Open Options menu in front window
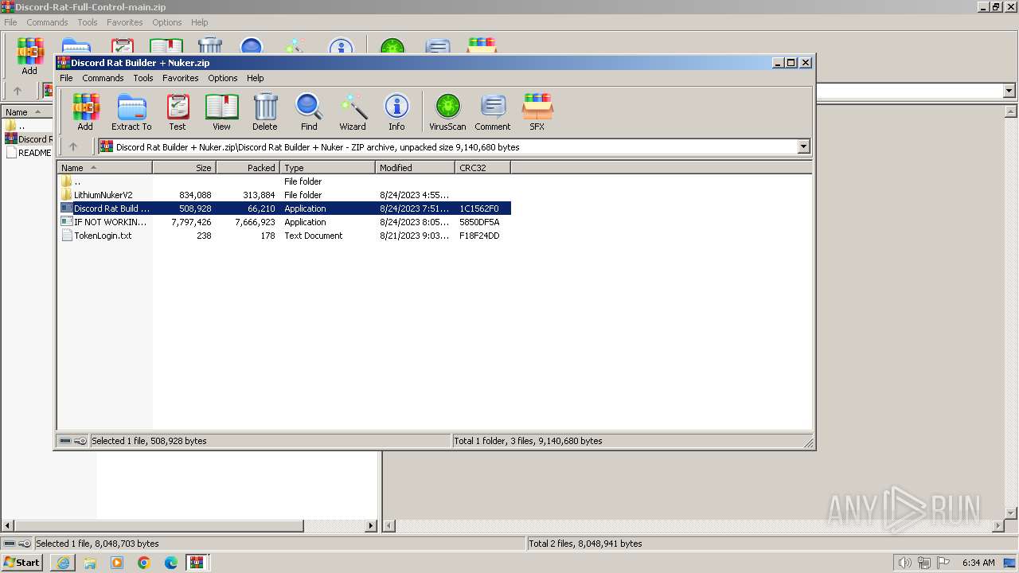 (x=223, y=78)
